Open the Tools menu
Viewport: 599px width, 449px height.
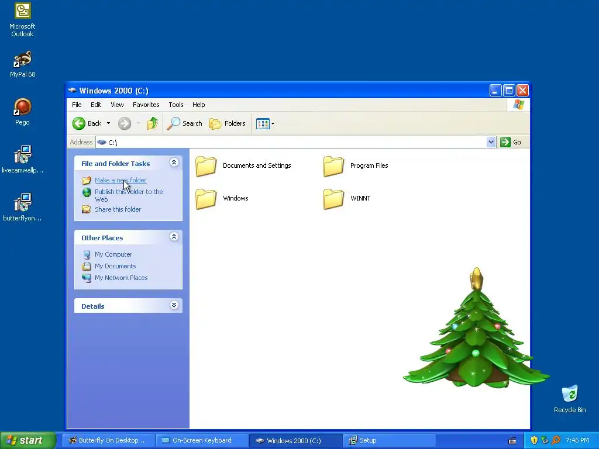175,105
